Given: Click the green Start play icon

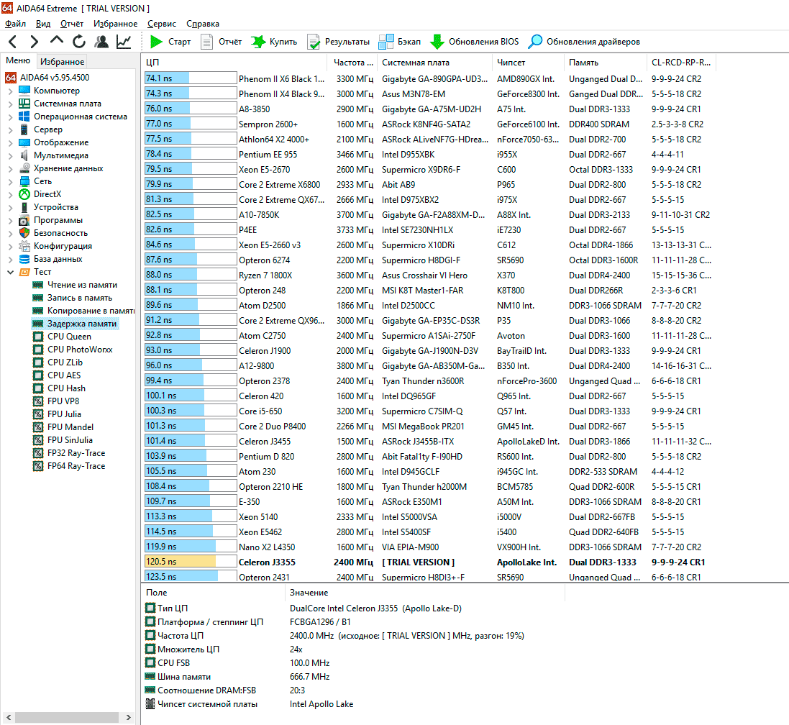Looking at the screenshot, I should point(156,42).
